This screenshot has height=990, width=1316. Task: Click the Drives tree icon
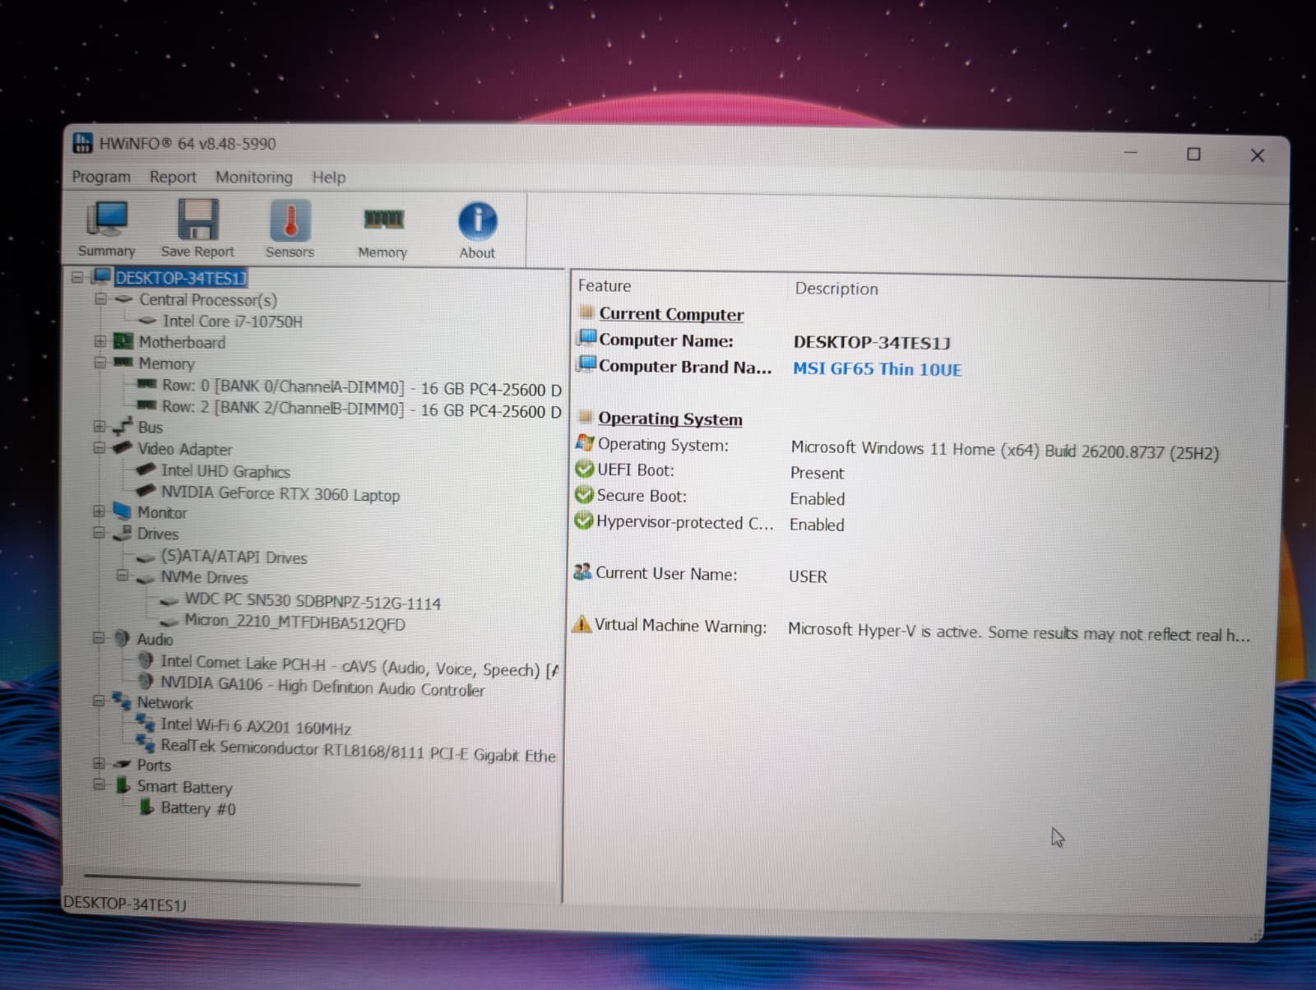[123, 533]
